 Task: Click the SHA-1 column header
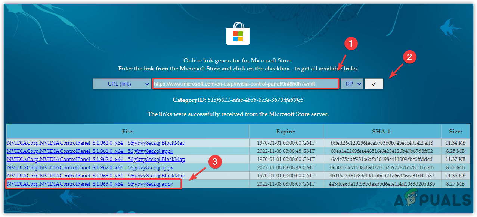382,132
